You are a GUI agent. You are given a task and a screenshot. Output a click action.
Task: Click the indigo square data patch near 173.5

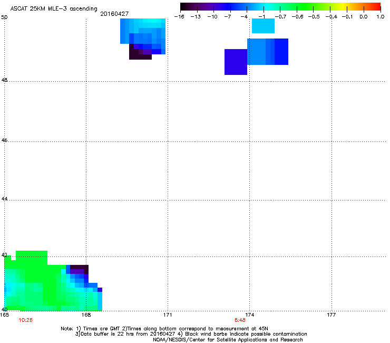(x=236, y=62)
